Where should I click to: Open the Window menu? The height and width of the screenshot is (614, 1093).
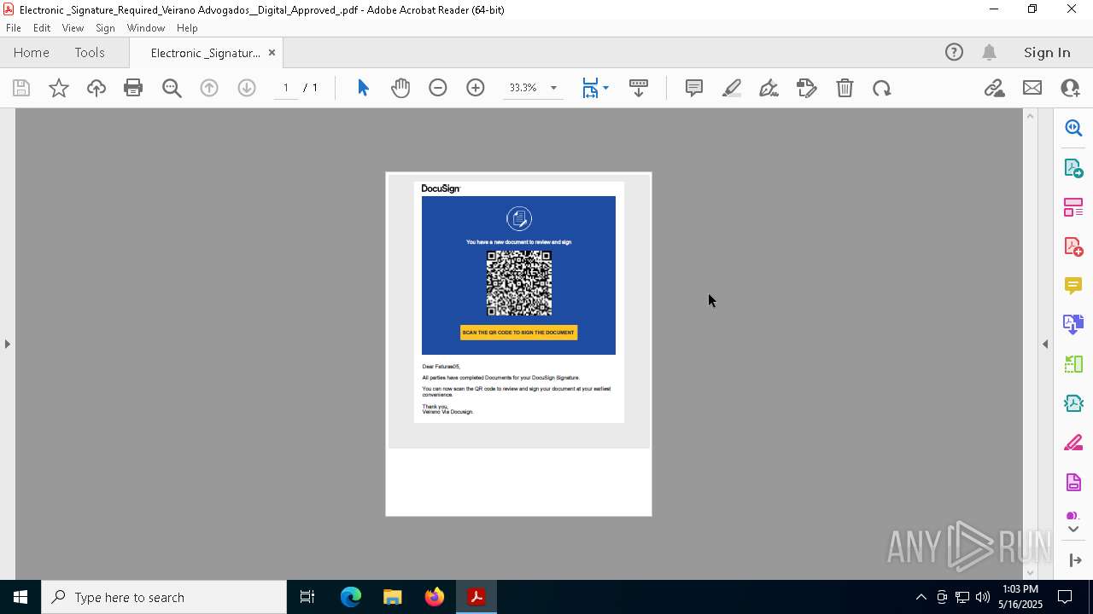[146, 28]
